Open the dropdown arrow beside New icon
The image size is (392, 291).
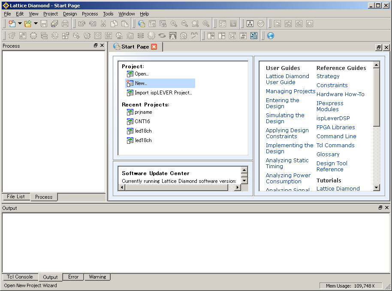click(20, 24)
